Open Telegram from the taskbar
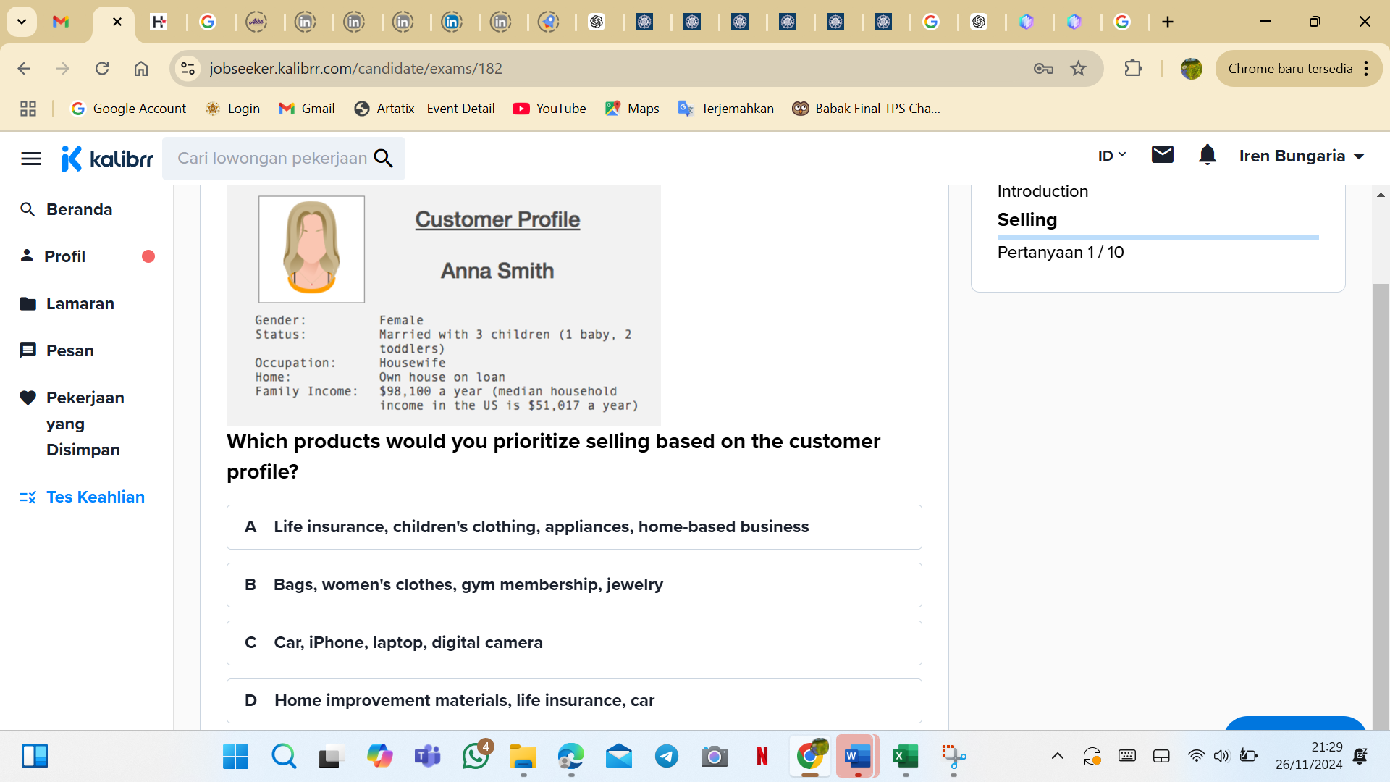The width and height of the screenshot is (1390, 782). click(x=667, y=757)
